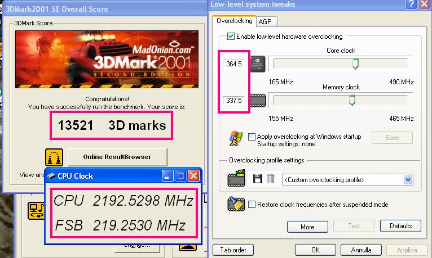Image resolution: width=432 pixels, height=258 pixels.
Task: Click the 3DMark2001 Second Edition banner image
Action: coord(107,59)
